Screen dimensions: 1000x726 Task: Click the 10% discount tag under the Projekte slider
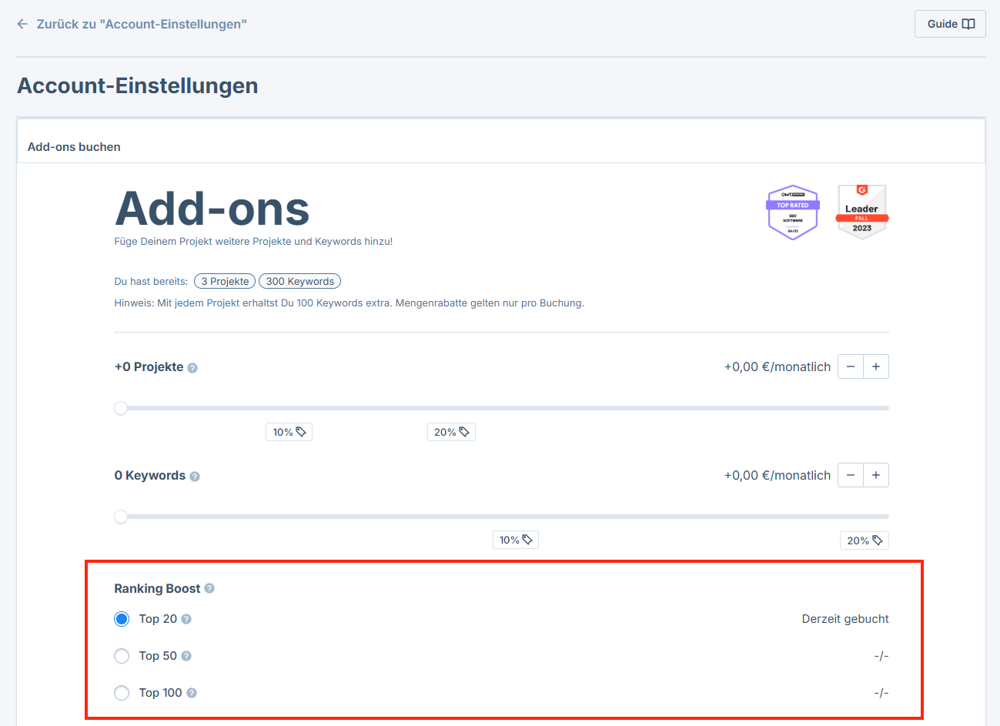(289, 431)
